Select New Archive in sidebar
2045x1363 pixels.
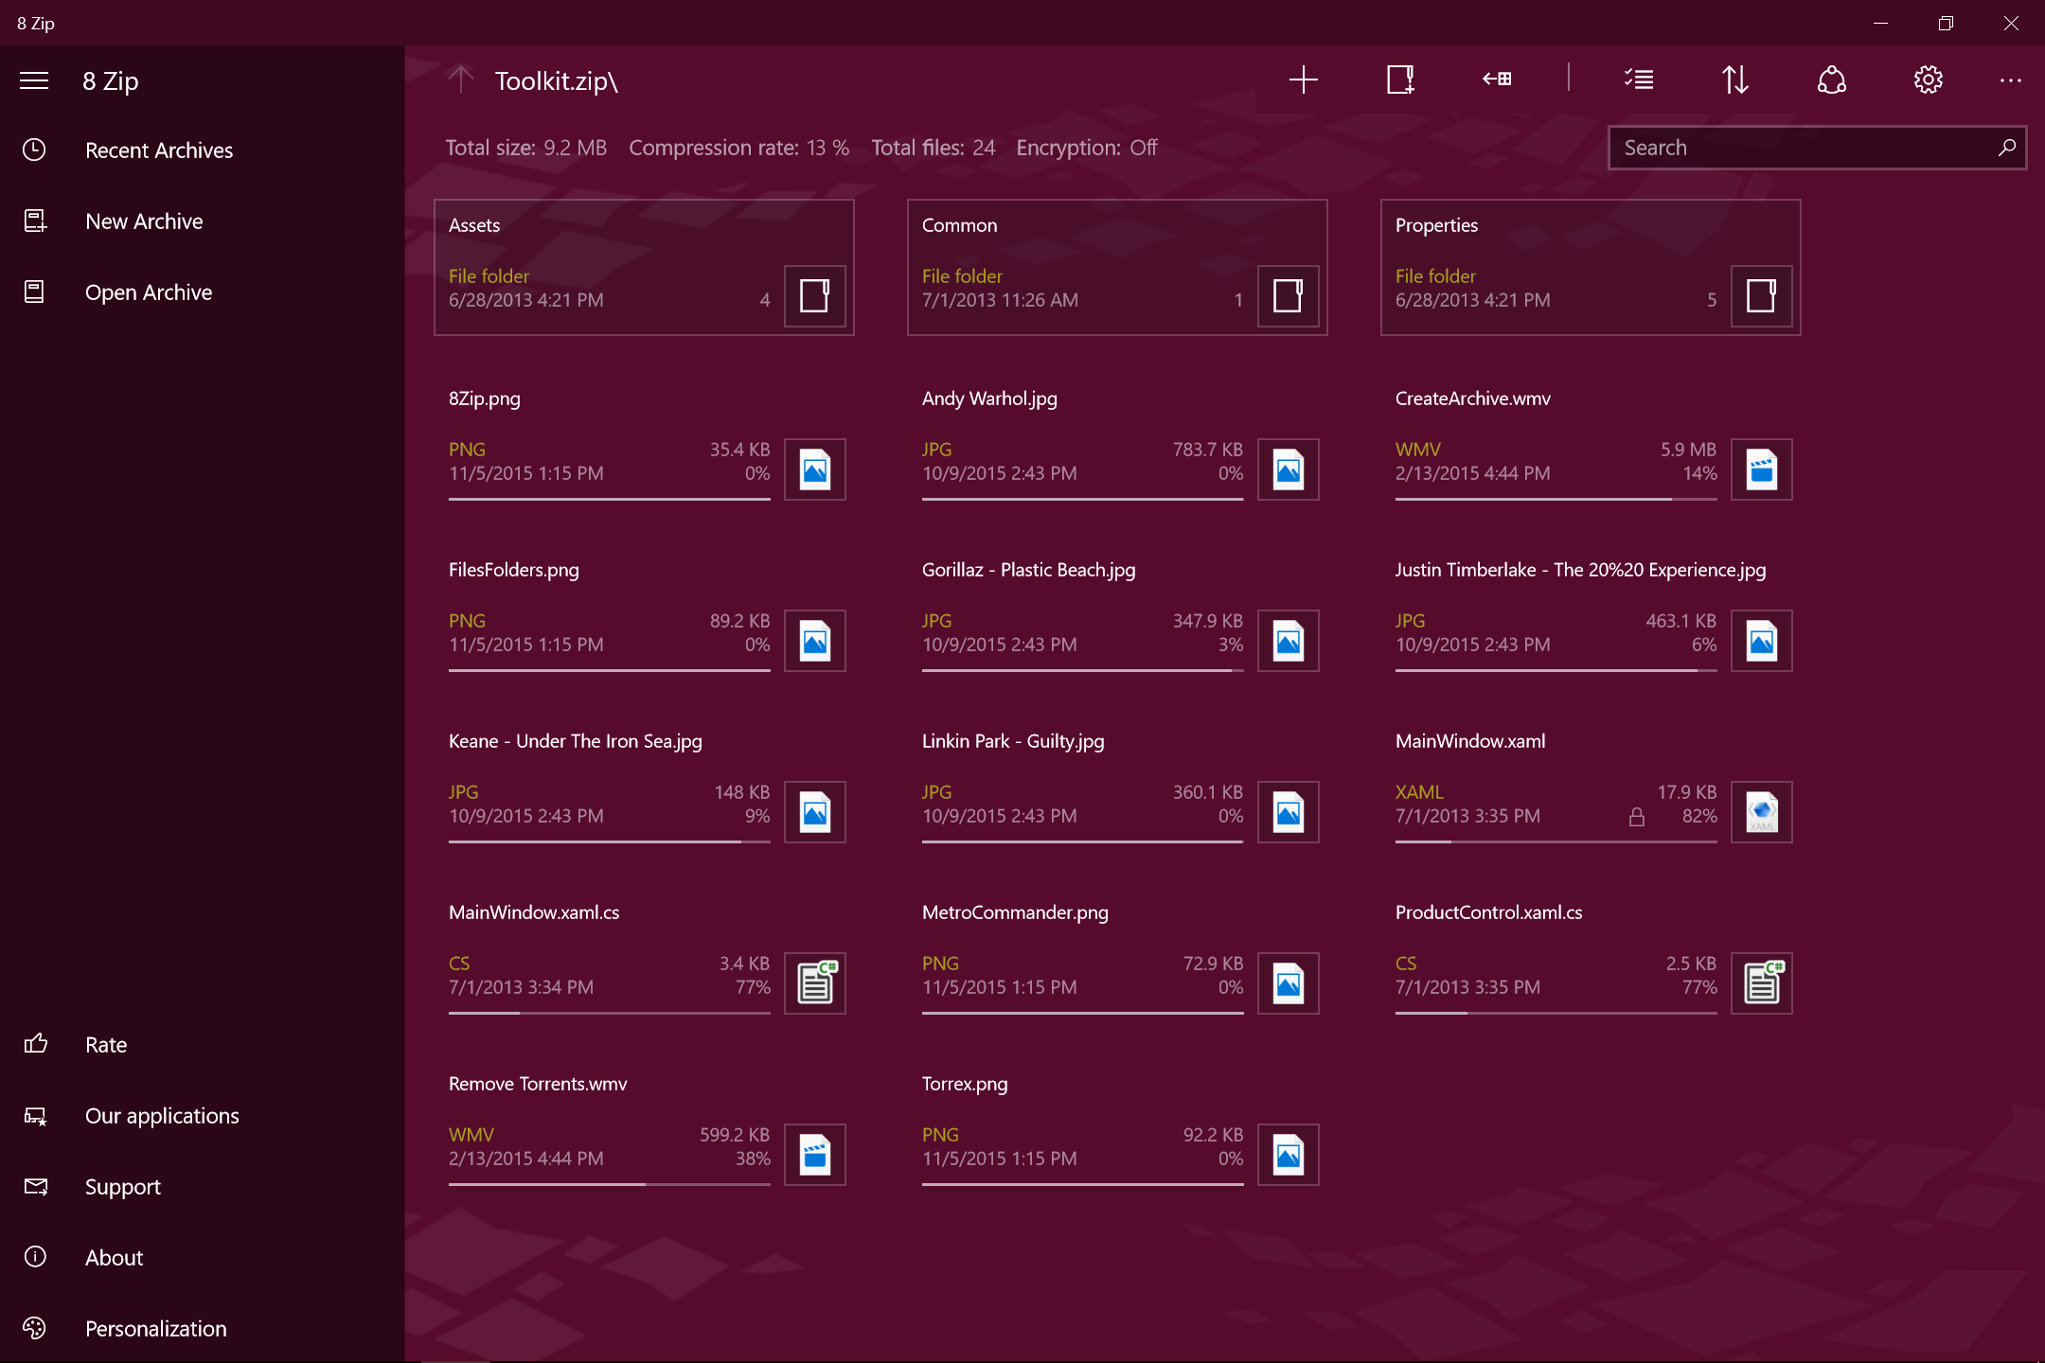[x=202, y=221]
